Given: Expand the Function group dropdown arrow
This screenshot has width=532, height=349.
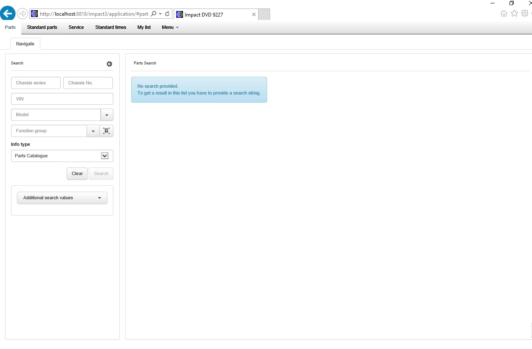Looking at the screenshot, I should point(93,131).
